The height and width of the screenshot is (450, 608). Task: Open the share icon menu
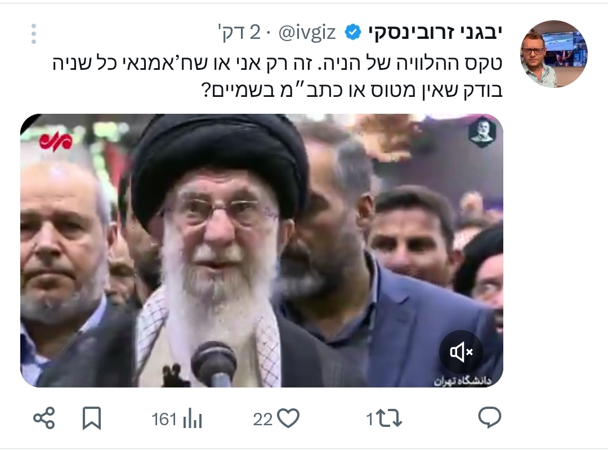pos(44,418)
